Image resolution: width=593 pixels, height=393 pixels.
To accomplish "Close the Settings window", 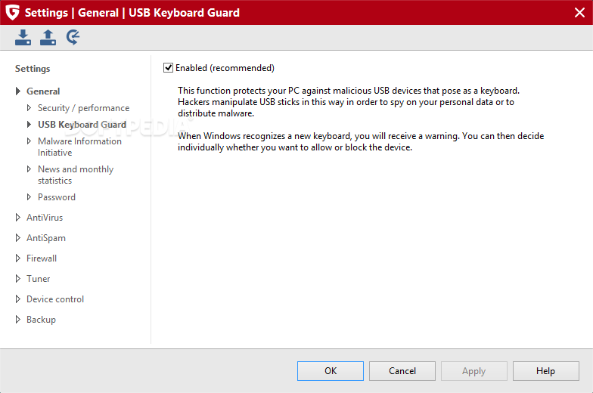I will pyautogui.click(x=579, y=12).
